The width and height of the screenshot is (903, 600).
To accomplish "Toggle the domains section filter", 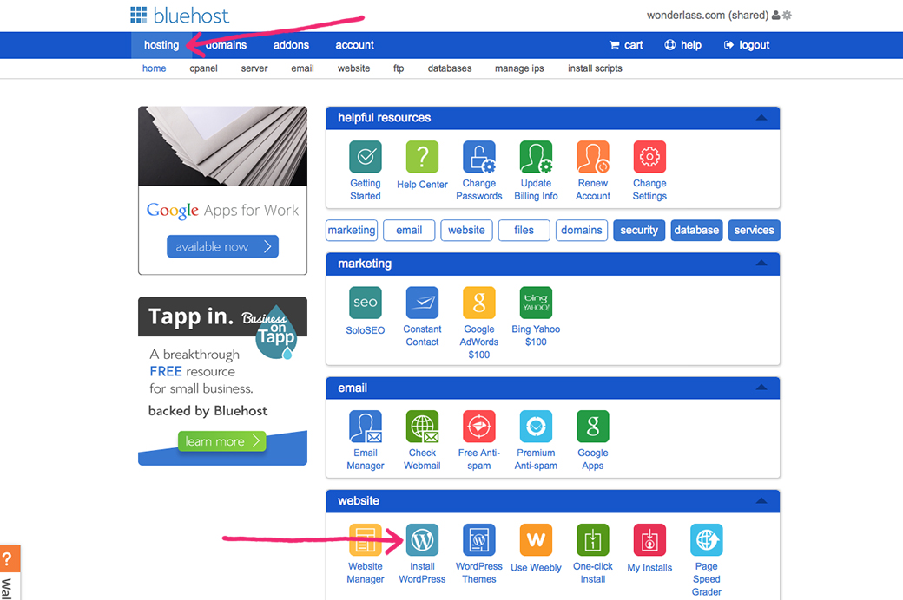I will 582,230.
